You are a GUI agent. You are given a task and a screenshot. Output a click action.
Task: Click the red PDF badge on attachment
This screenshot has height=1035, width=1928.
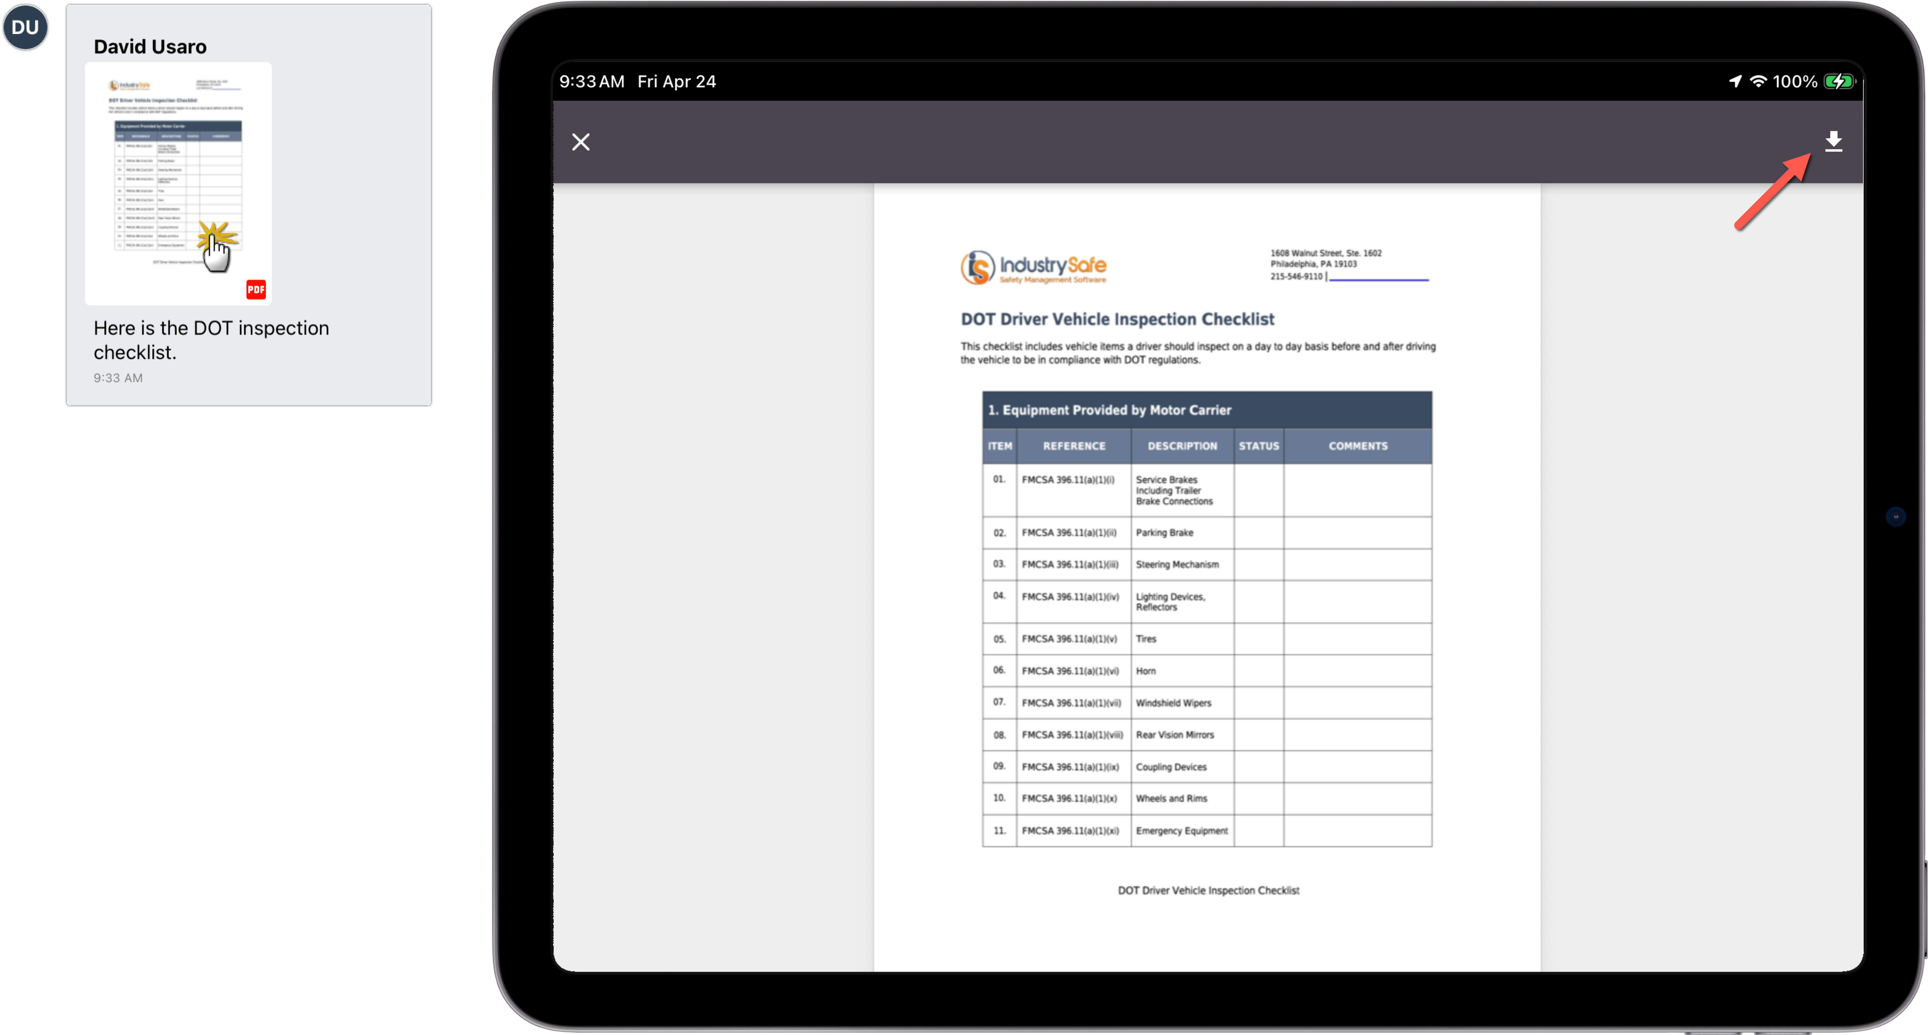tap(256, 289)
